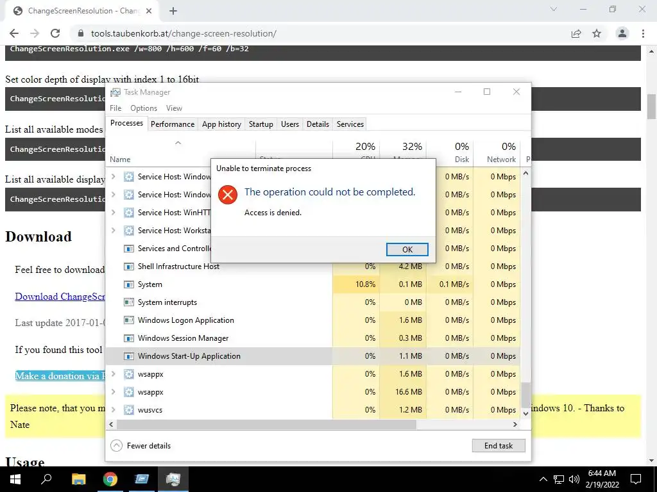Expand the first wsappx process row
This screenshot has width=657, height=492.
tap(113, 373)
